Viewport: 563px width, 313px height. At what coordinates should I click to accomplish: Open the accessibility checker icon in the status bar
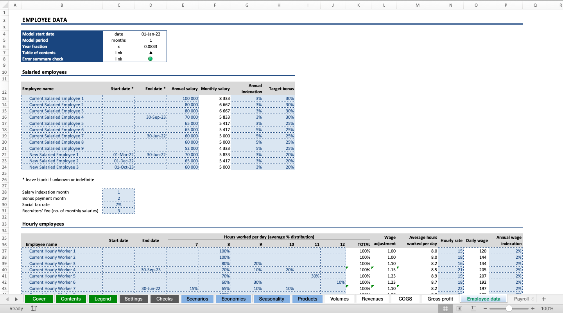[x=34, y=308]
